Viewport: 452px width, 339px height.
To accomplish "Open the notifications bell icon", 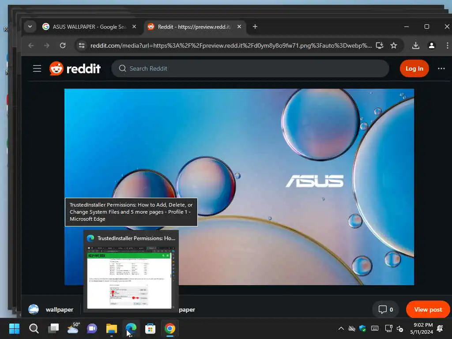I will [x=440, y=328].
